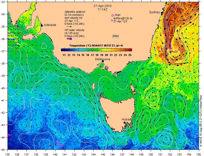
Task: Click the red-blue HF radar legend arrow
Action: coord(69,39)
